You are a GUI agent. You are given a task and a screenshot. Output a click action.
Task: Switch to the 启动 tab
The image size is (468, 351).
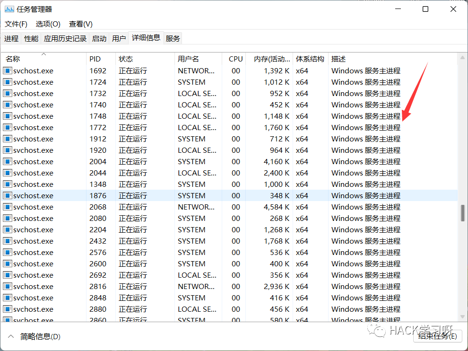pos(99,38)
